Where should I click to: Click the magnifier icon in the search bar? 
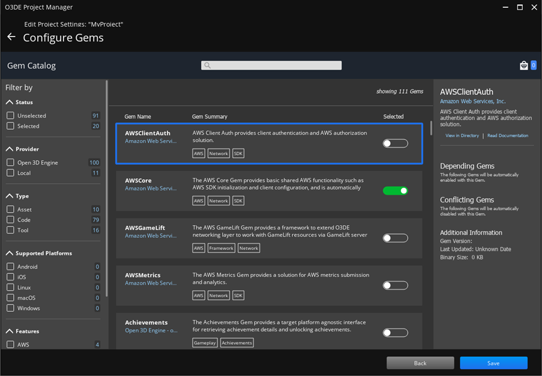click(207, 65)
